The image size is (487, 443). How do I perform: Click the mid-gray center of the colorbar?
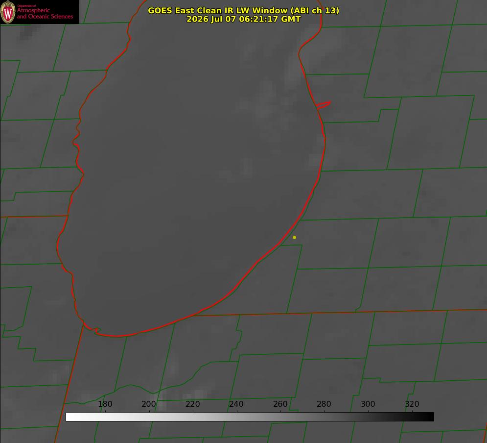pos(250,417)
